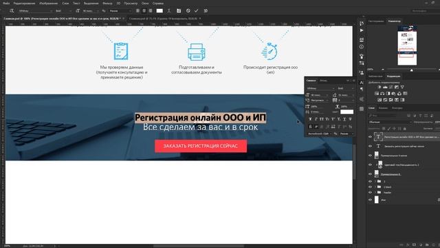440x248 pixels.
Task: Cancel current text edits
Action: click(x=188, y=11)
